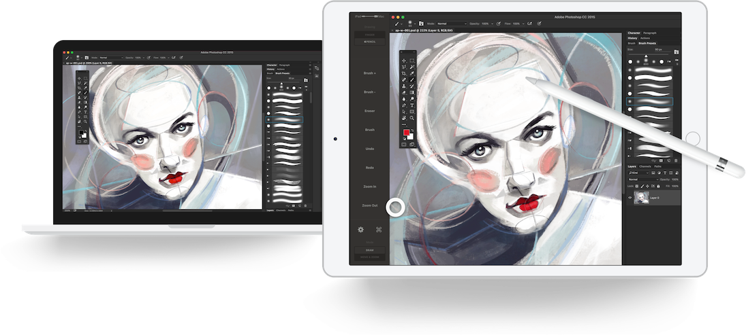Screen dimensions: 746x335
Task: Tap the command key icon in Astropad sidebar
Action: 379,230
